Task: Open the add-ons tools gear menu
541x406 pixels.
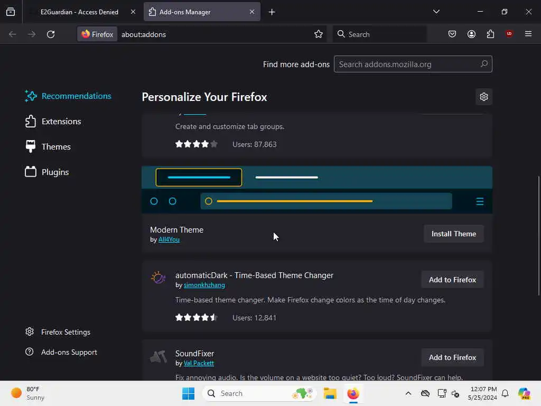Action: [484, 97]
